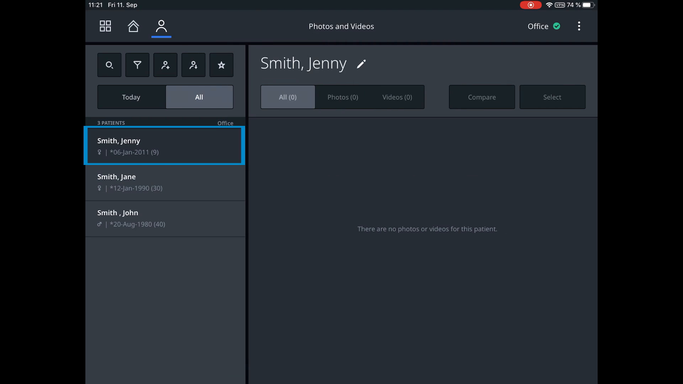Screen dimensions: 683x384
Task: Click the home navigation icon
Action: coord(133,26)
